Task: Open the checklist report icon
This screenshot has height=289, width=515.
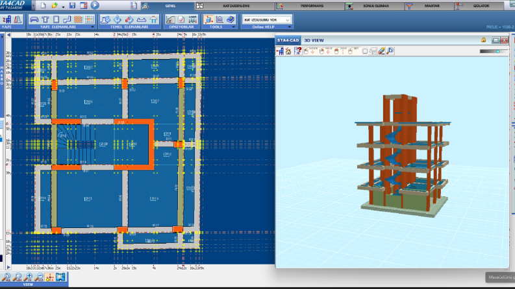Action: click(x=134, y=6)
